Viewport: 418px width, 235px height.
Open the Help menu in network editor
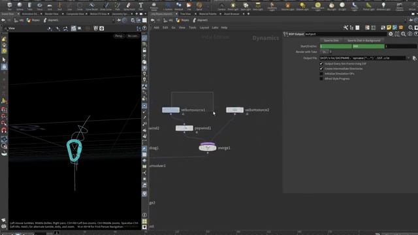(224, 27)
